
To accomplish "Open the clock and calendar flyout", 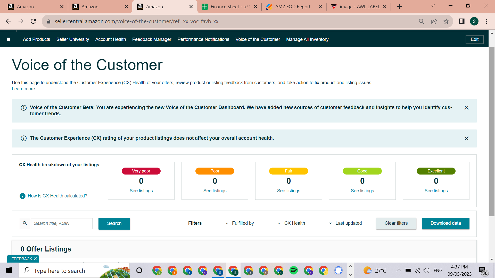I will pos(459,271).
